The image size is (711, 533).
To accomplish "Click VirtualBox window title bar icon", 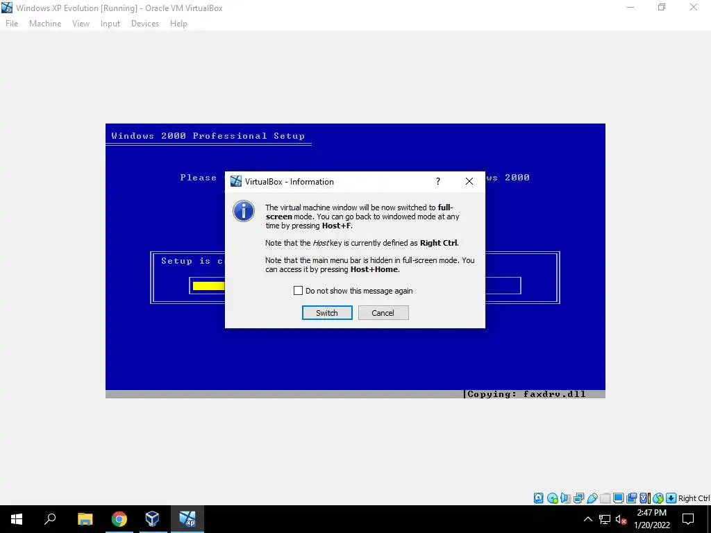I will coord(7,8).
